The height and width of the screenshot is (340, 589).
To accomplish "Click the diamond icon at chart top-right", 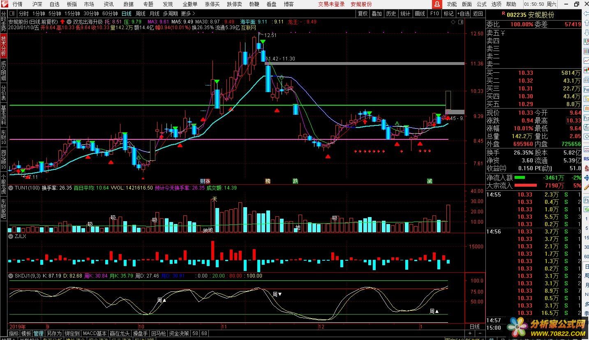I will coord(453,22).
